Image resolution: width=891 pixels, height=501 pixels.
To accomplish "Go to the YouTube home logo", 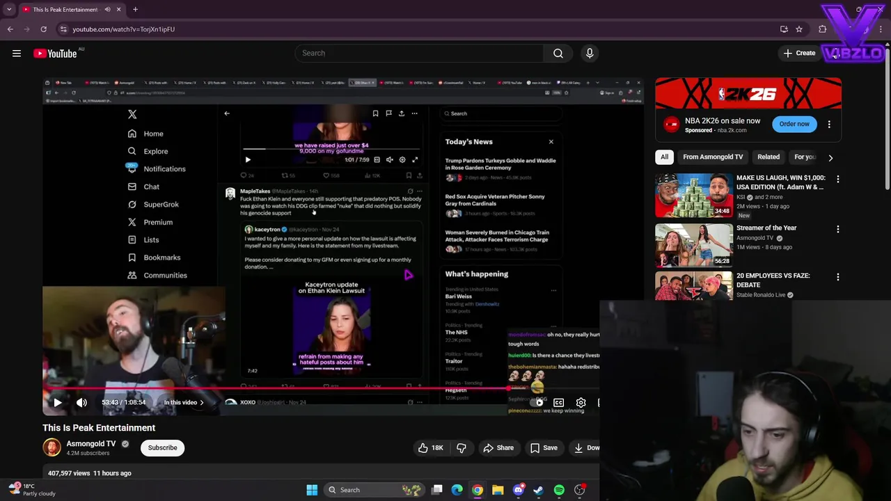I will (55, 54).
